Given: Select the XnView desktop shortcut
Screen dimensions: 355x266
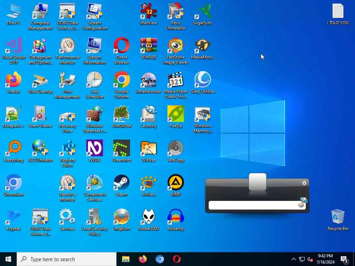Looking at the screenshot, I should (x=148, y=186).
